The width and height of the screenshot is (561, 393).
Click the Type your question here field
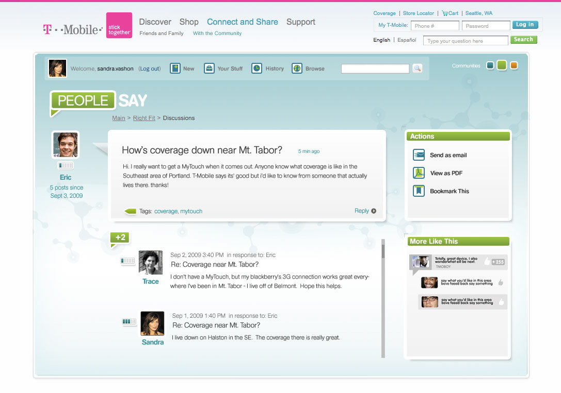(x=466, y=41)
